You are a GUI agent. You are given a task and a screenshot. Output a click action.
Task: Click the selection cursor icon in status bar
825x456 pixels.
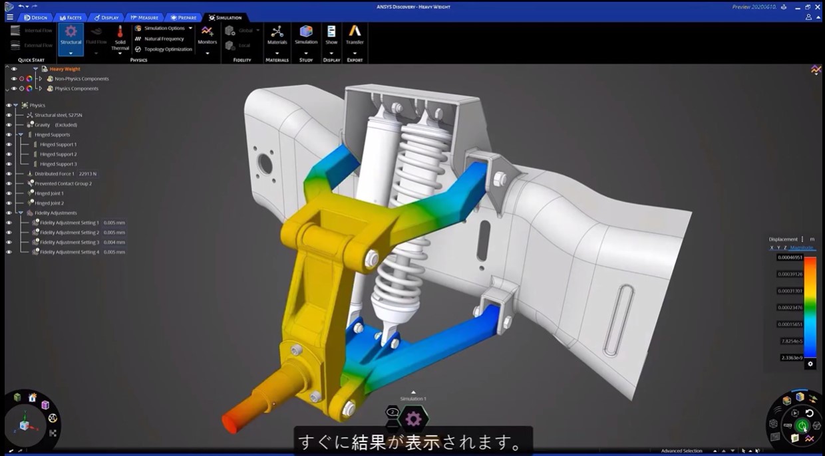744,451
